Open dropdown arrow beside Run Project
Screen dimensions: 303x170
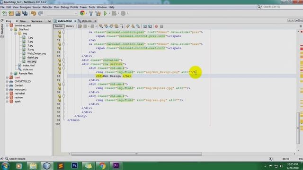click(x=109, y=13)
